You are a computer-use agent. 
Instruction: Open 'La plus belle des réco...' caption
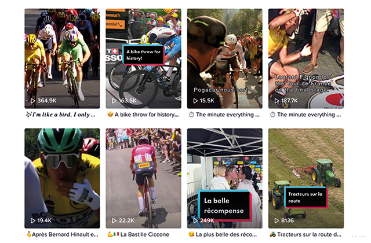[x=223, y=234]
